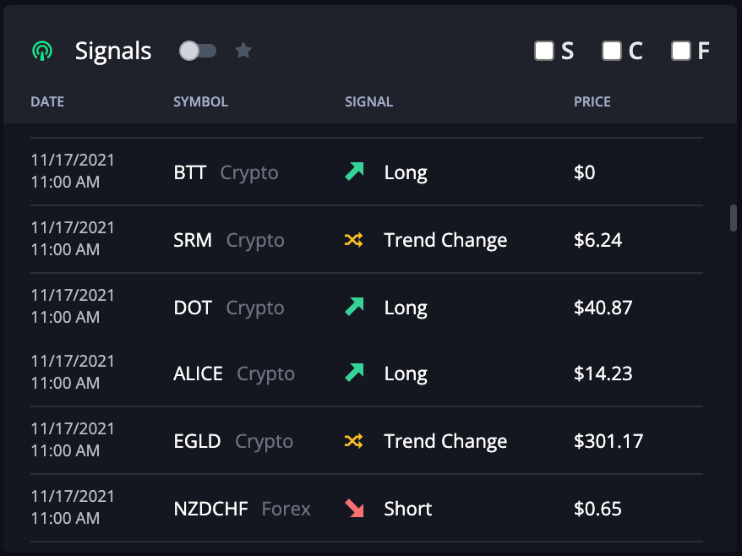The width and height of the screenshot is (742, 556).
Task: Click the SIGNAL column header
Action: coord(368,101)
